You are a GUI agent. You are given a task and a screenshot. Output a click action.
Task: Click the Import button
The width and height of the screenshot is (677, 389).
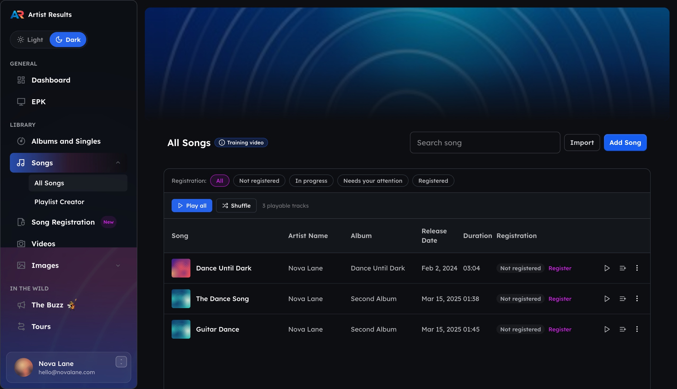pos(582,142)
